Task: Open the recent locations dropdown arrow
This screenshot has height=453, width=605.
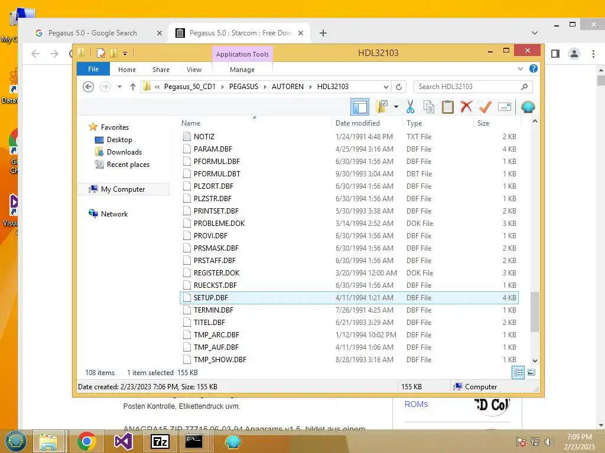Action: pos(119,87)
